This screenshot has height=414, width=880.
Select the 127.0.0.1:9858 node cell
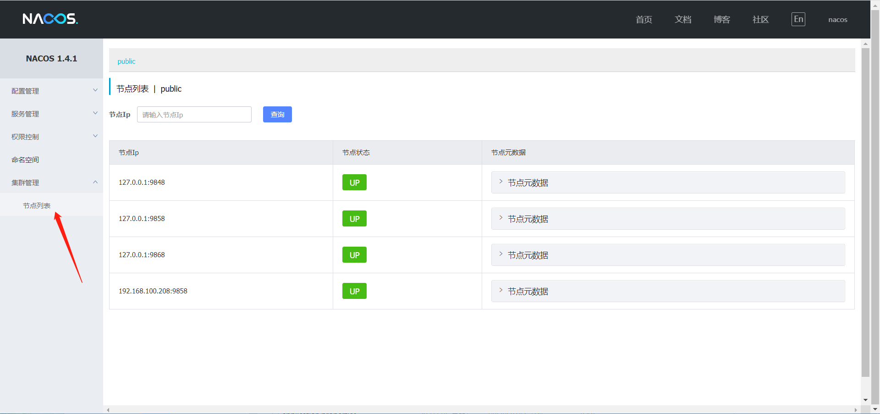(221, 219)
